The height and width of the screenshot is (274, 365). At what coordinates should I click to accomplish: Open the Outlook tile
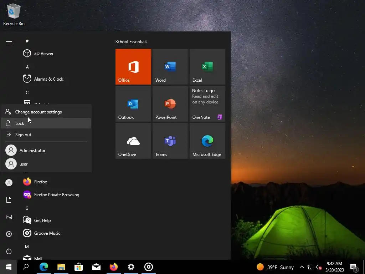[x=133, y=104]
